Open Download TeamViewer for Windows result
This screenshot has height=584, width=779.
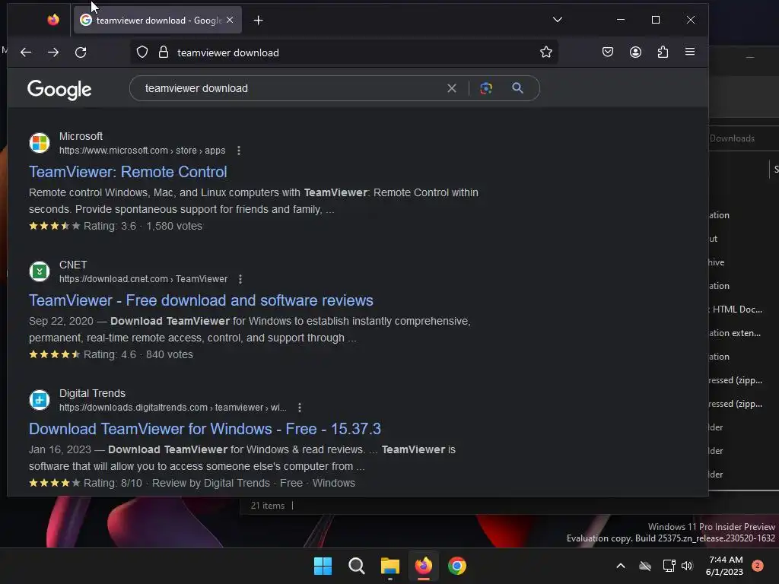tap(205, 429)
